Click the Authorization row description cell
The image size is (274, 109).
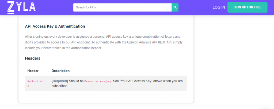tap(118, 84)
